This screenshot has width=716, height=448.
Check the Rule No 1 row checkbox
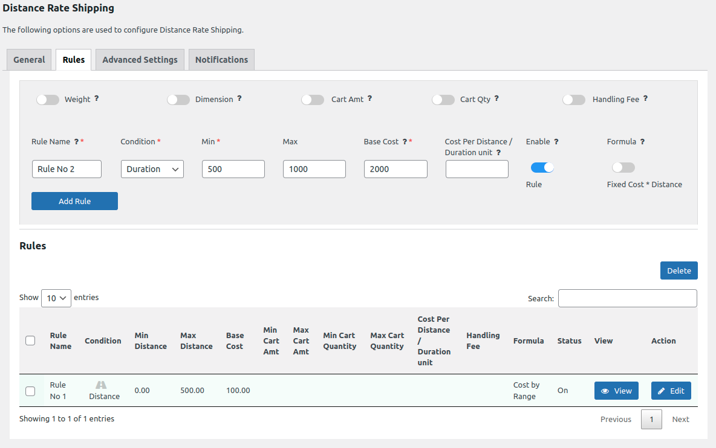click(30, 391)
